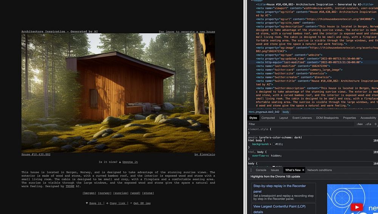Click the [stone] tag
Screen dimensions: 378x214
[x=148, y=193]
